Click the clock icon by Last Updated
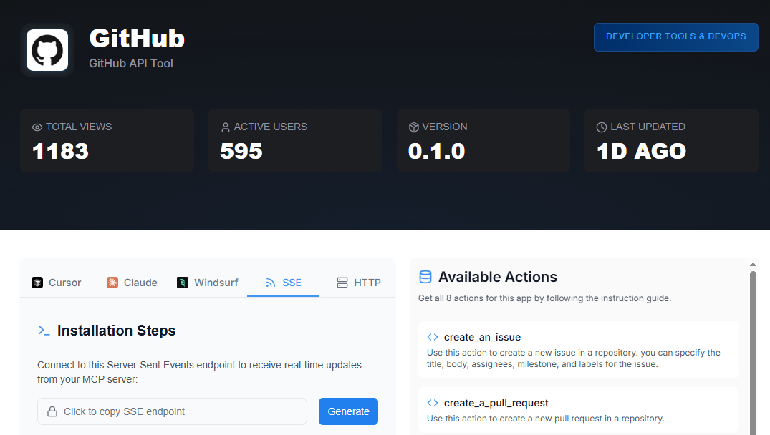The height and width of the screenshot is (435, 770). [602, 127]
